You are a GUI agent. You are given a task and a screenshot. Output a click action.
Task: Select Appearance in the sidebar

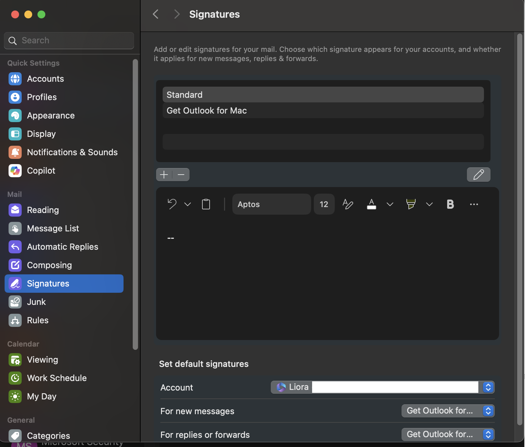64,116
